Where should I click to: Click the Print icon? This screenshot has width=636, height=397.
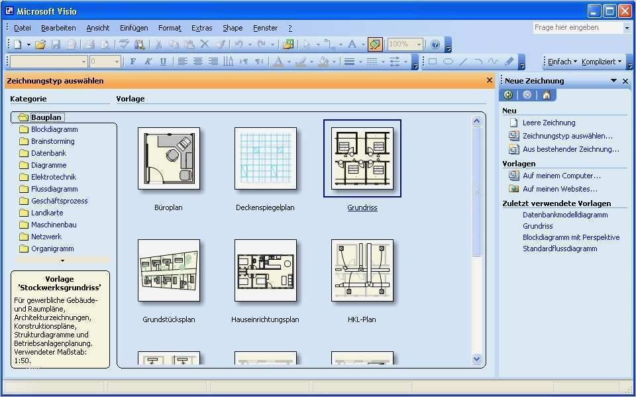pos(89,44)
